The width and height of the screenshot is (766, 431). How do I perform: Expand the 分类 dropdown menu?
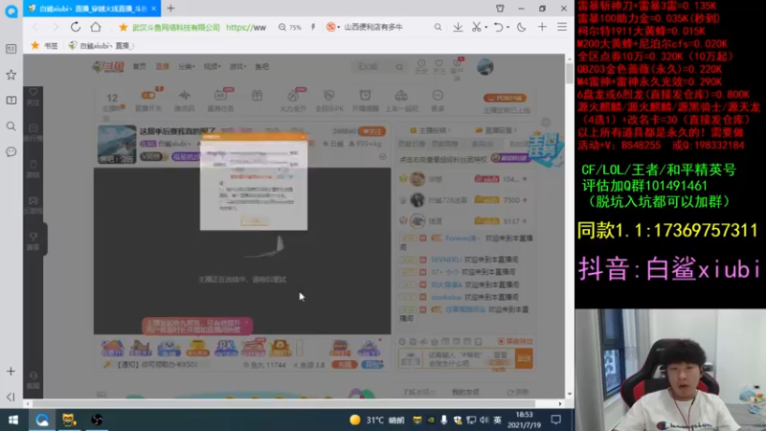[x=186, y=66]
